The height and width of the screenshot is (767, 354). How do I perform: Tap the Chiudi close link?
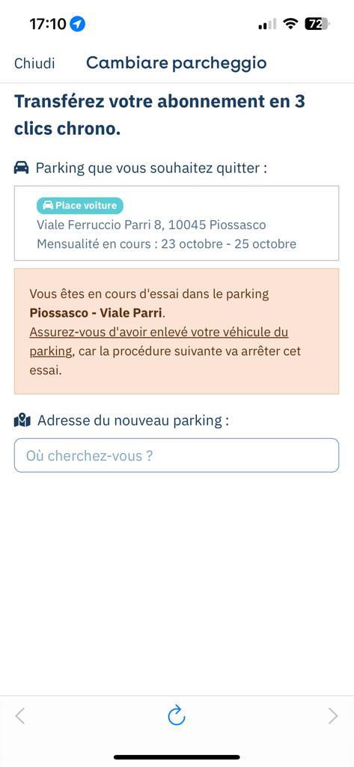[34, 63]
